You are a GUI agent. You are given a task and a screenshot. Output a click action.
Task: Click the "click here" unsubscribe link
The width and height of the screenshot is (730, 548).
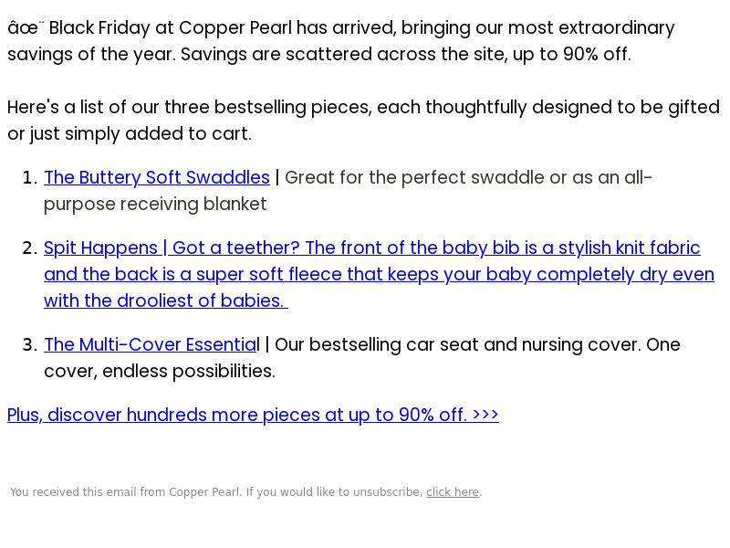(x=453, y=492)
